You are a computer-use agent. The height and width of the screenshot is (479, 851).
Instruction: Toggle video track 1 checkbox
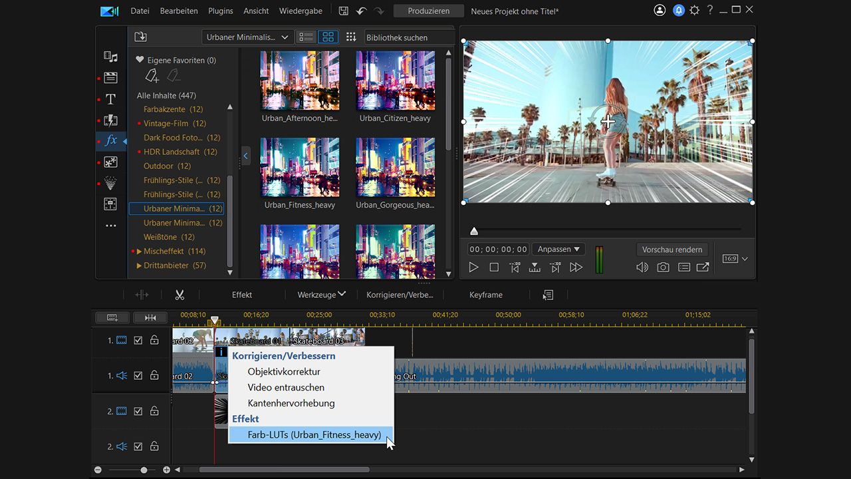pos(138,340)
